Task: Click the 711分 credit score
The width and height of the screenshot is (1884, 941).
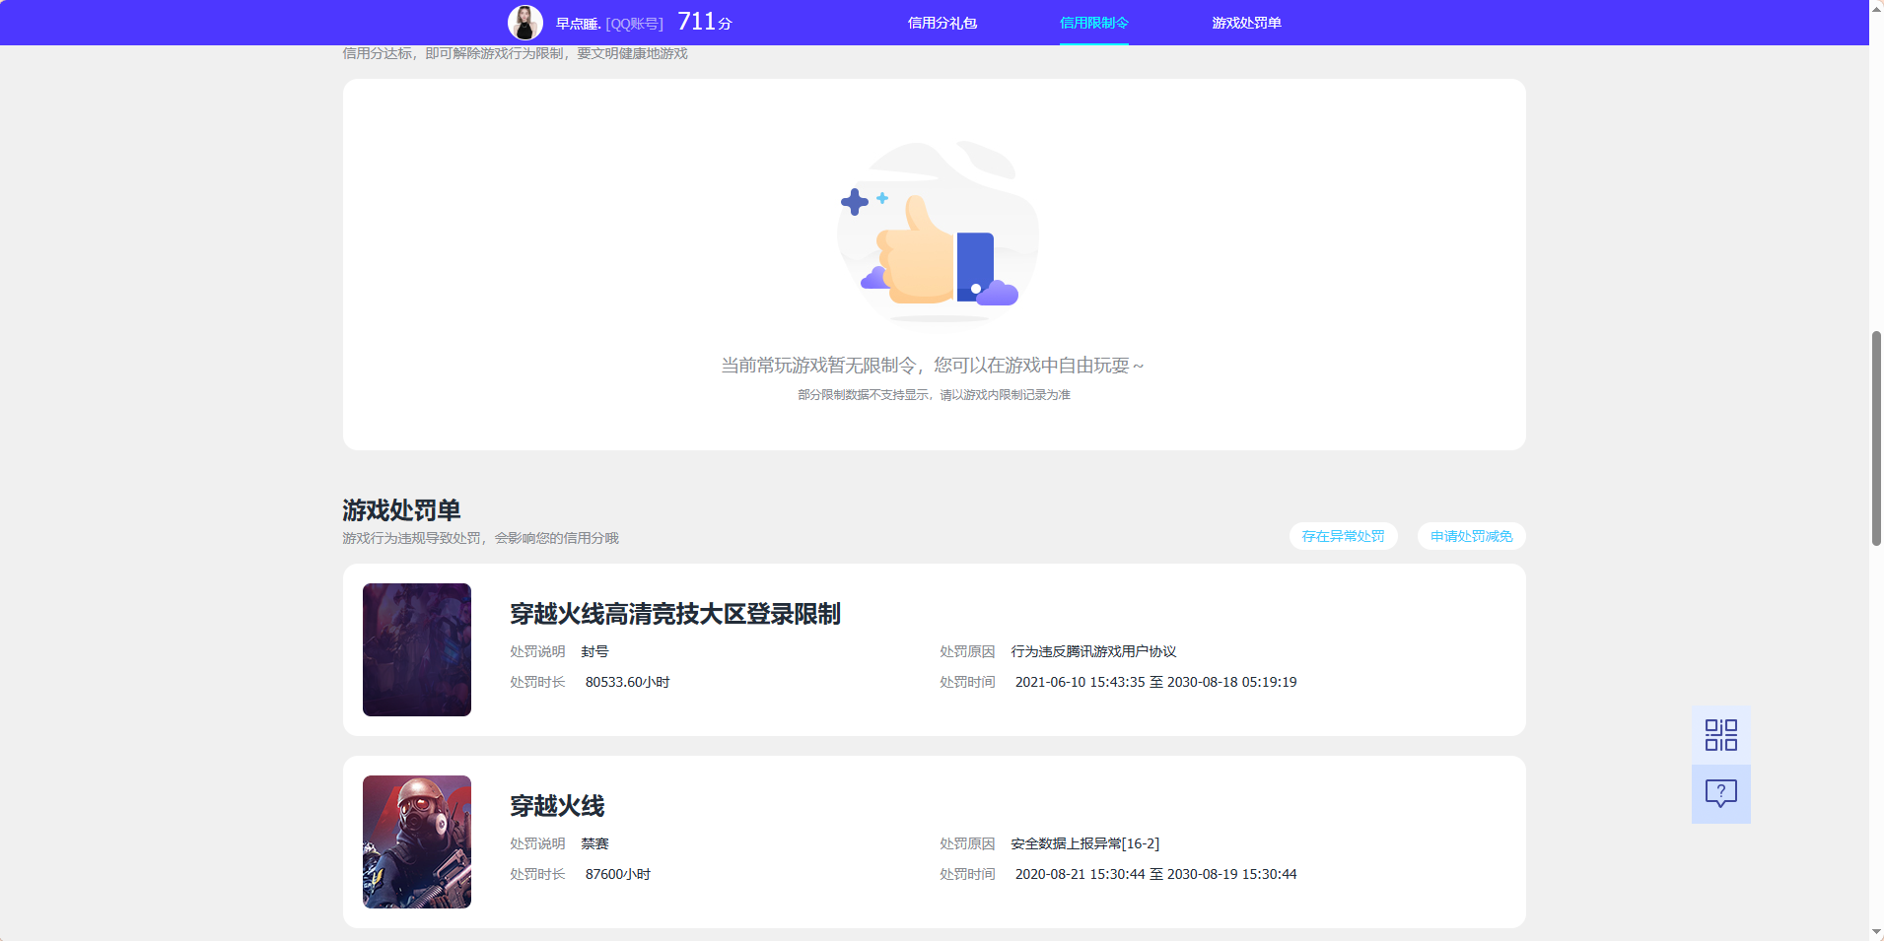Action: click(704, 22)
